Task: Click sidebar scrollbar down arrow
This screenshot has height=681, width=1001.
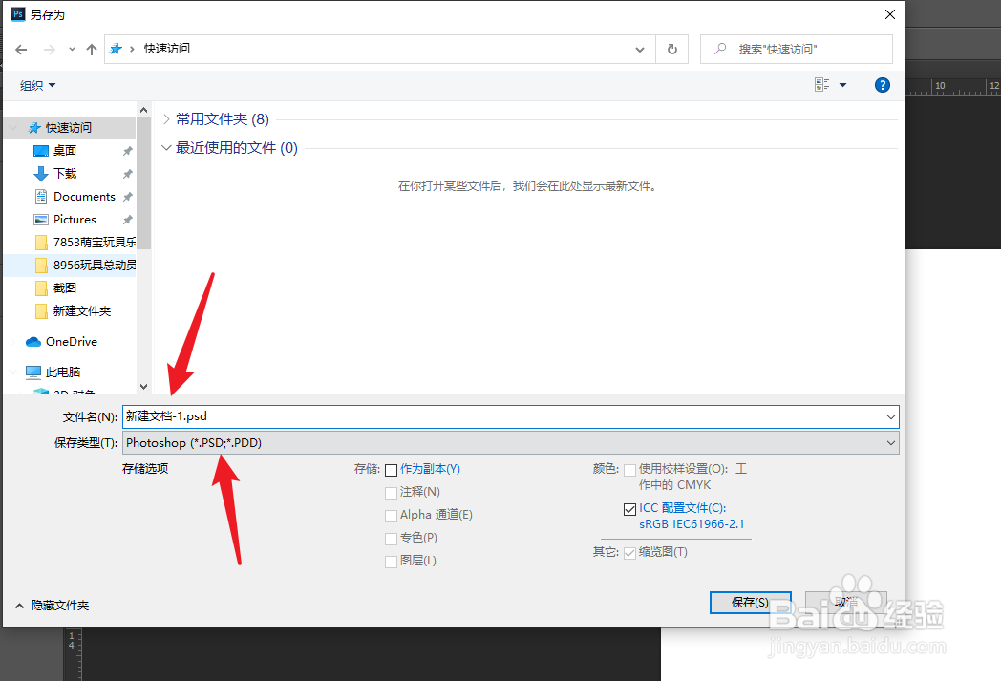Action: pos(143,387)
